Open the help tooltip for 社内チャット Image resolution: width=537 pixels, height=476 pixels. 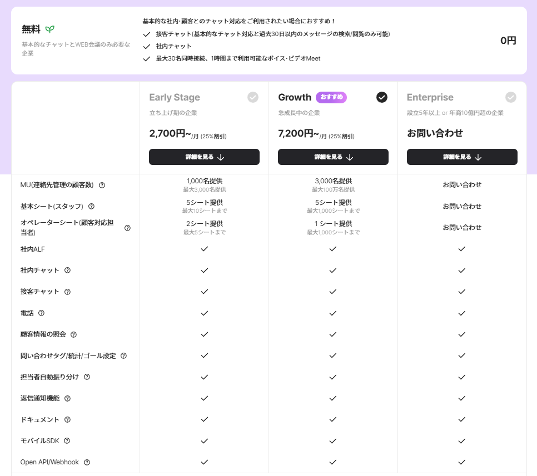click(67, 270)
